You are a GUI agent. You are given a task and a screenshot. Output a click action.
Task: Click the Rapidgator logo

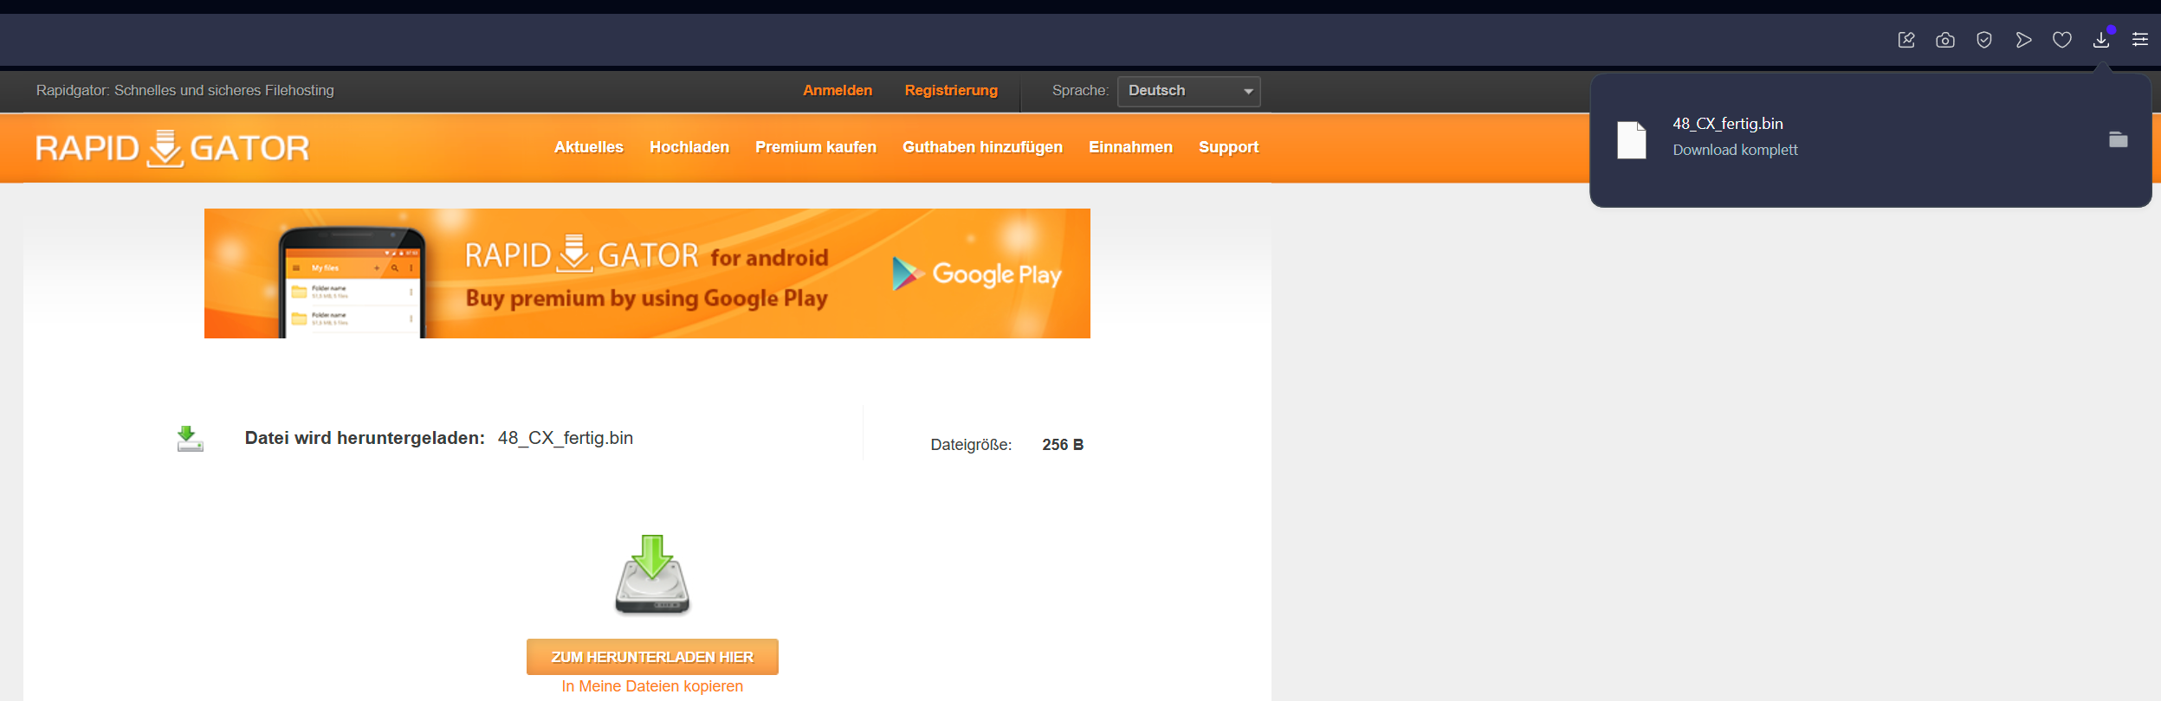(x=172, y=148)
